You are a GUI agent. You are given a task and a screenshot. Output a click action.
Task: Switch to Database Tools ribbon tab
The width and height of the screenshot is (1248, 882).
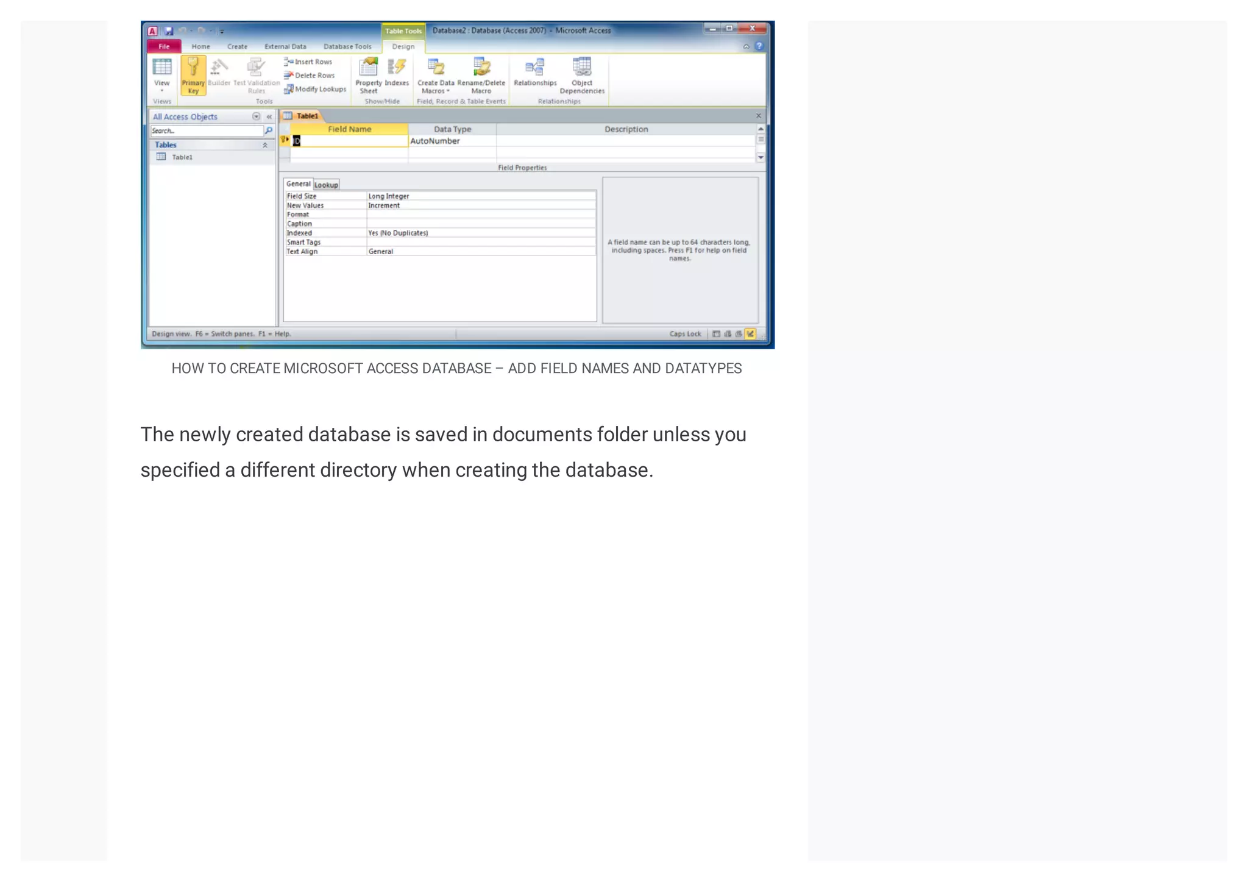(347, 46)
